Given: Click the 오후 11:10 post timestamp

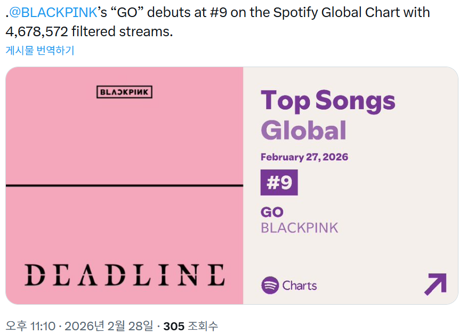Looking at the screenshot, I should 30,325.
